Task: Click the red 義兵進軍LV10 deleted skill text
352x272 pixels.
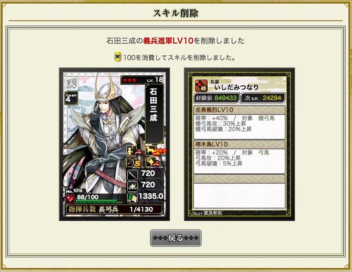Action: pyautogui.click(x=168, y=41)
